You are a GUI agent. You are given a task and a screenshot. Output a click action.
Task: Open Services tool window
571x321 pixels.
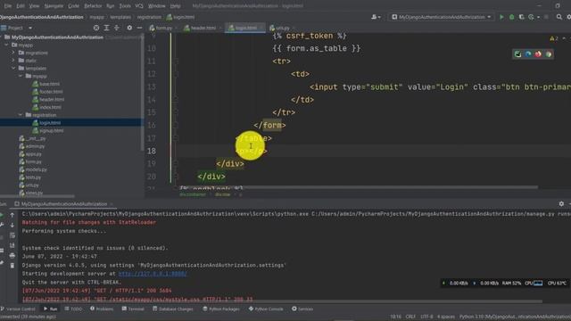[302, 309]
